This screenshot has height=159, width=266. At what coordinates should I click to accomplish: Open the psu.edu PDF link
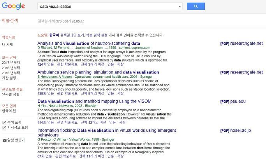[x=233, y=101]
